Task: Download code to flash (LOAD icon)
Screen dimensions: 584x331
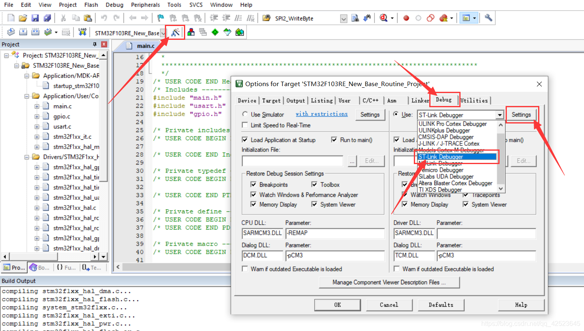Action: coord(82,32)
